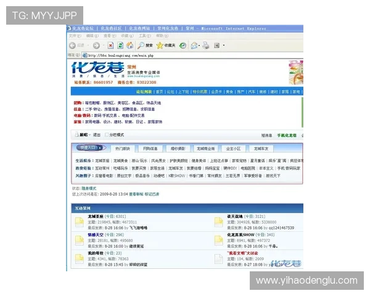Click the IE Back arrow button

click(x=72, y=45)
